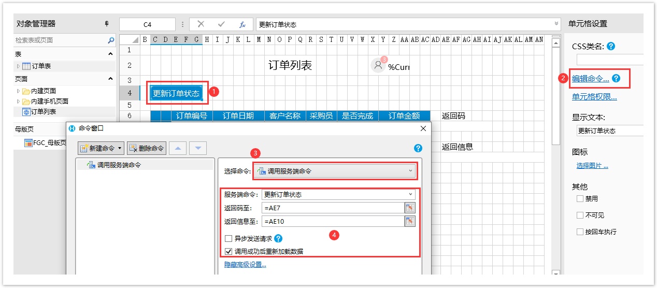Check the 禁用 checkbox
This screenshot has width=657, height=288.
point(580,198)
